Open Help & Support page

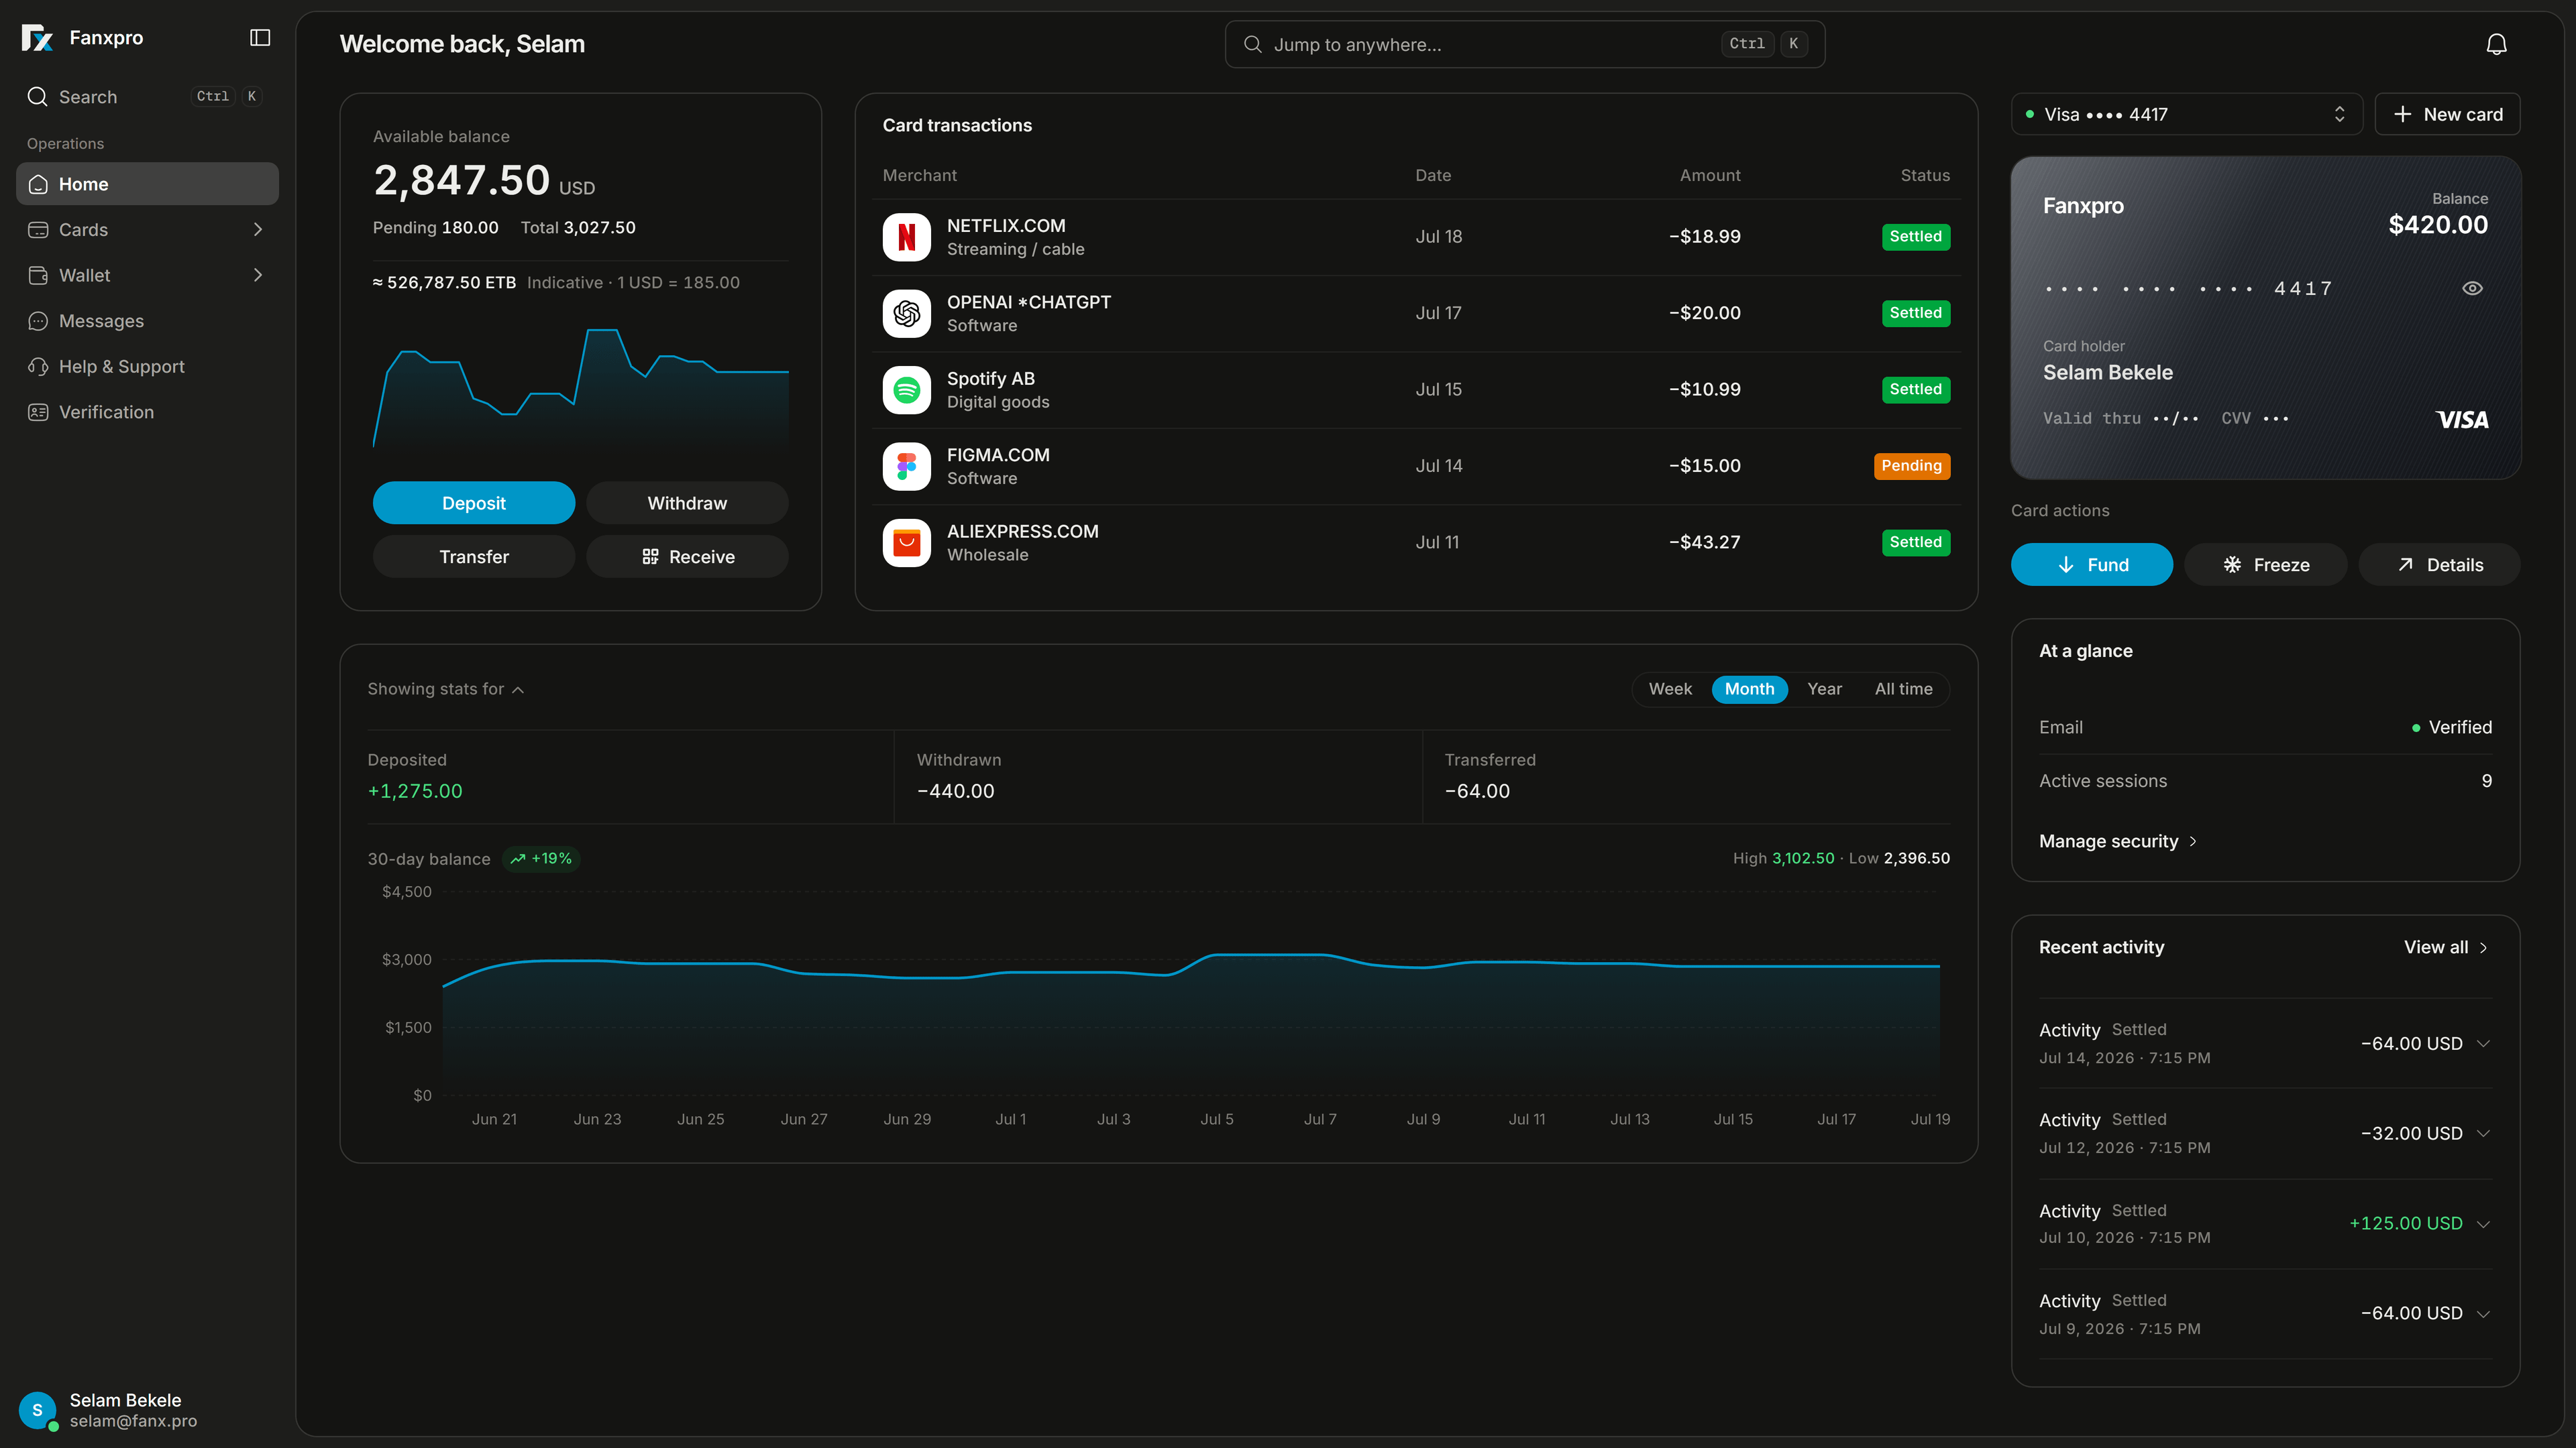tap(147, 367)
